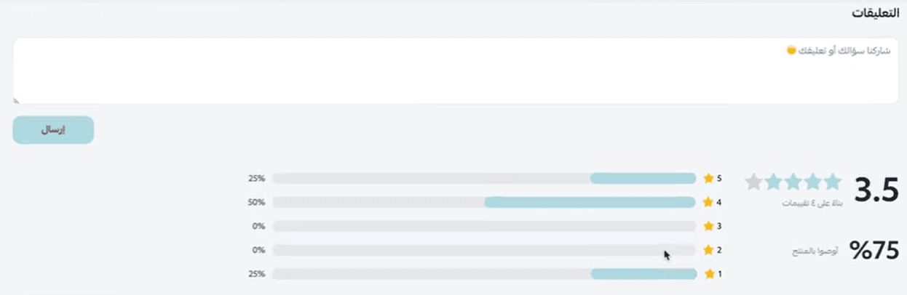Click the 1-star rating progress bar
Image resolution: width=907 pixels, height=295 pixels.
pos(483,274)
